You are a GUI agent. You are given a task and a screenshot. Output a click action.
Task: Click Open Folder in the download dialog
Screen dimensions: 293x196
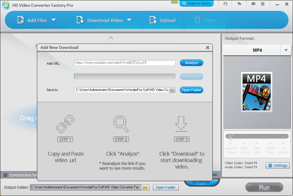(x=191, y=90)
